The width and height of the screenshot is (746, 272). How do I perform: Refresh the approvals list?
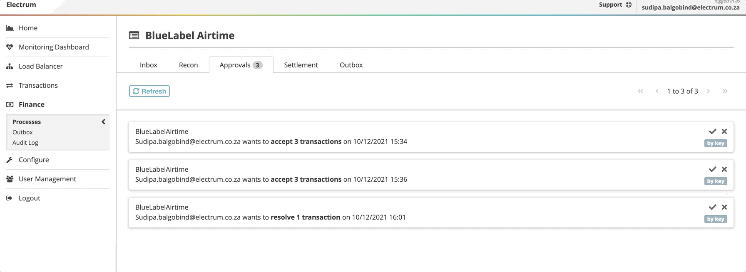149,91
